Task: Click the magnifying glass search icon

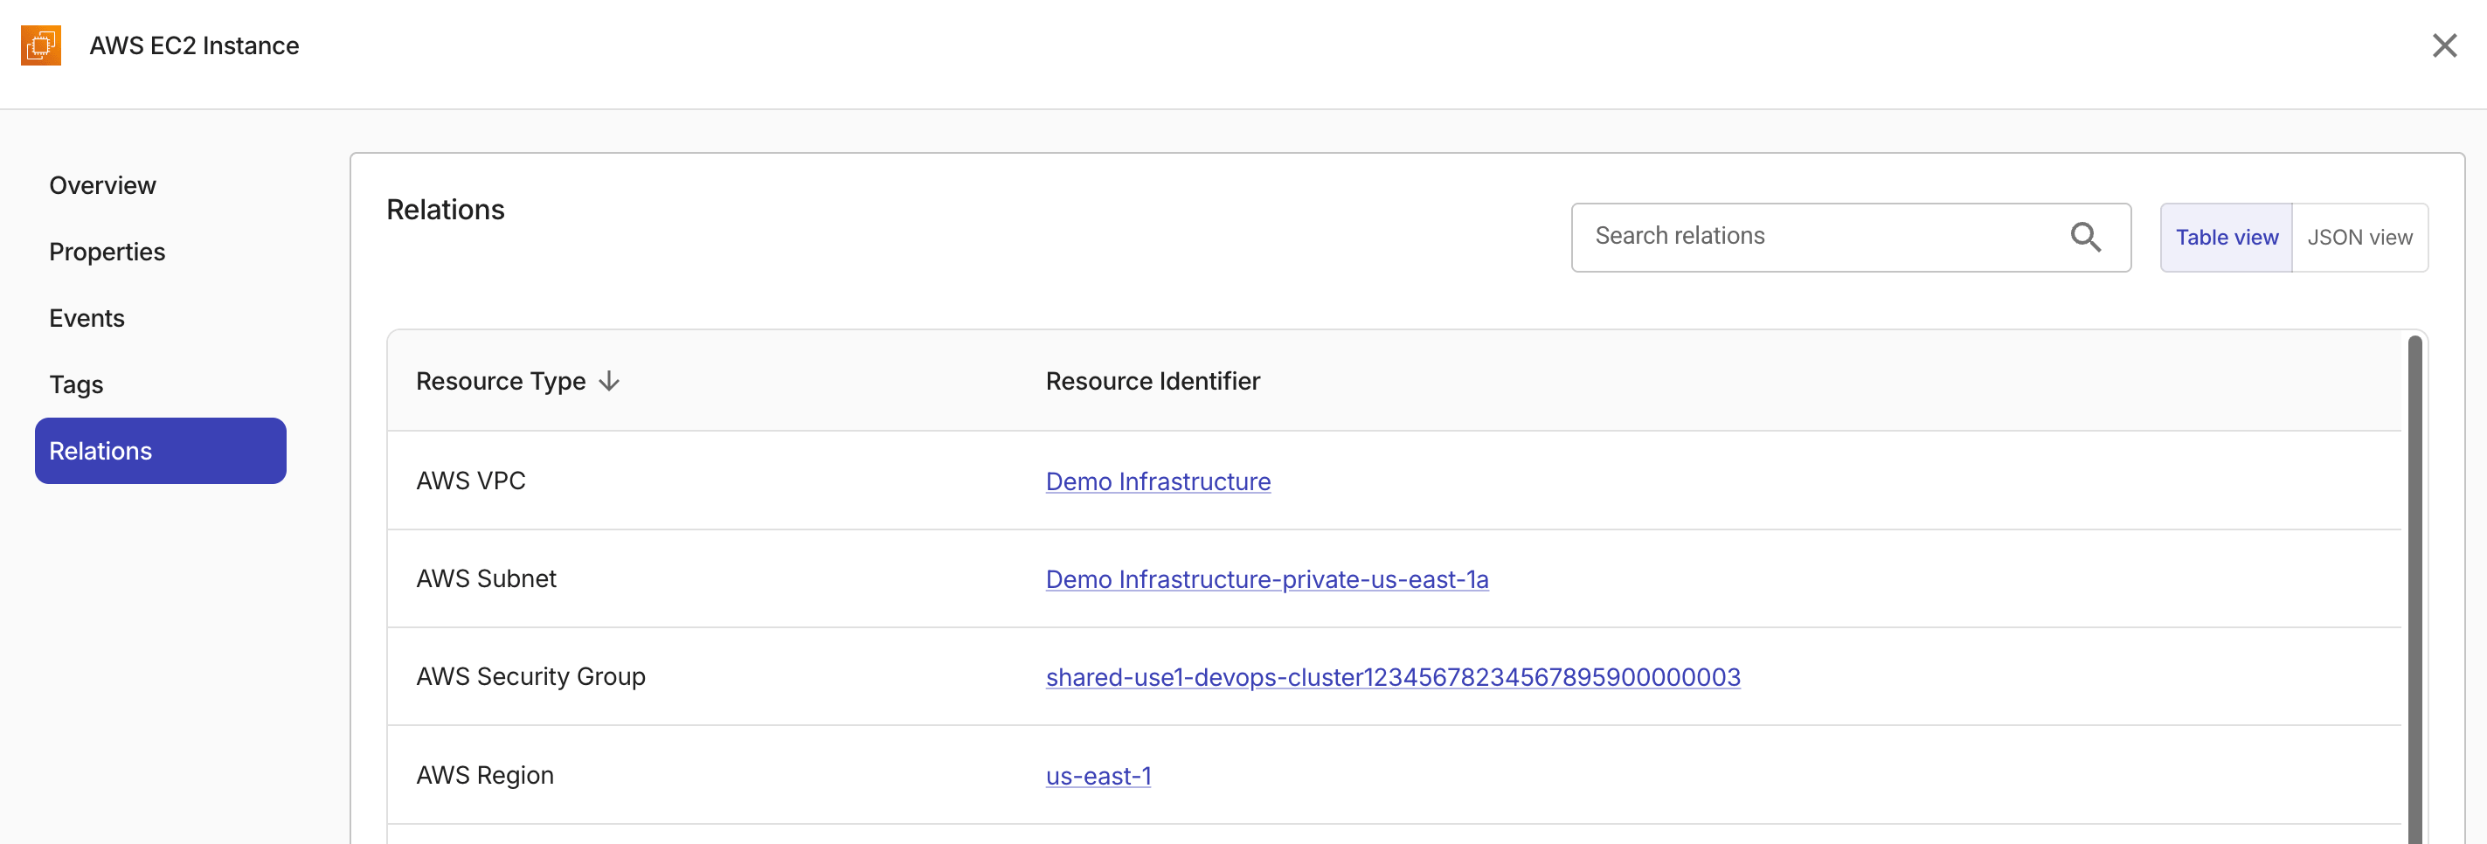Action: point(2087,237)
